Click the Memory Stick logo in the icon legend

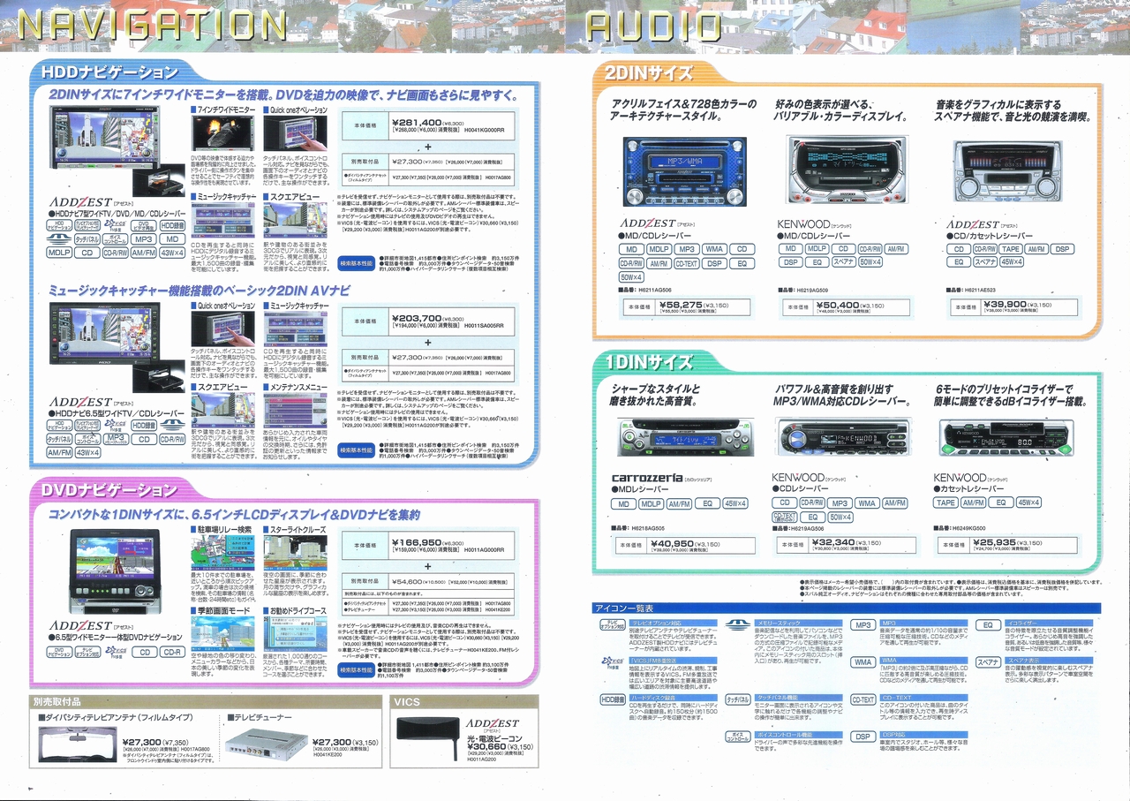point(738,625)
